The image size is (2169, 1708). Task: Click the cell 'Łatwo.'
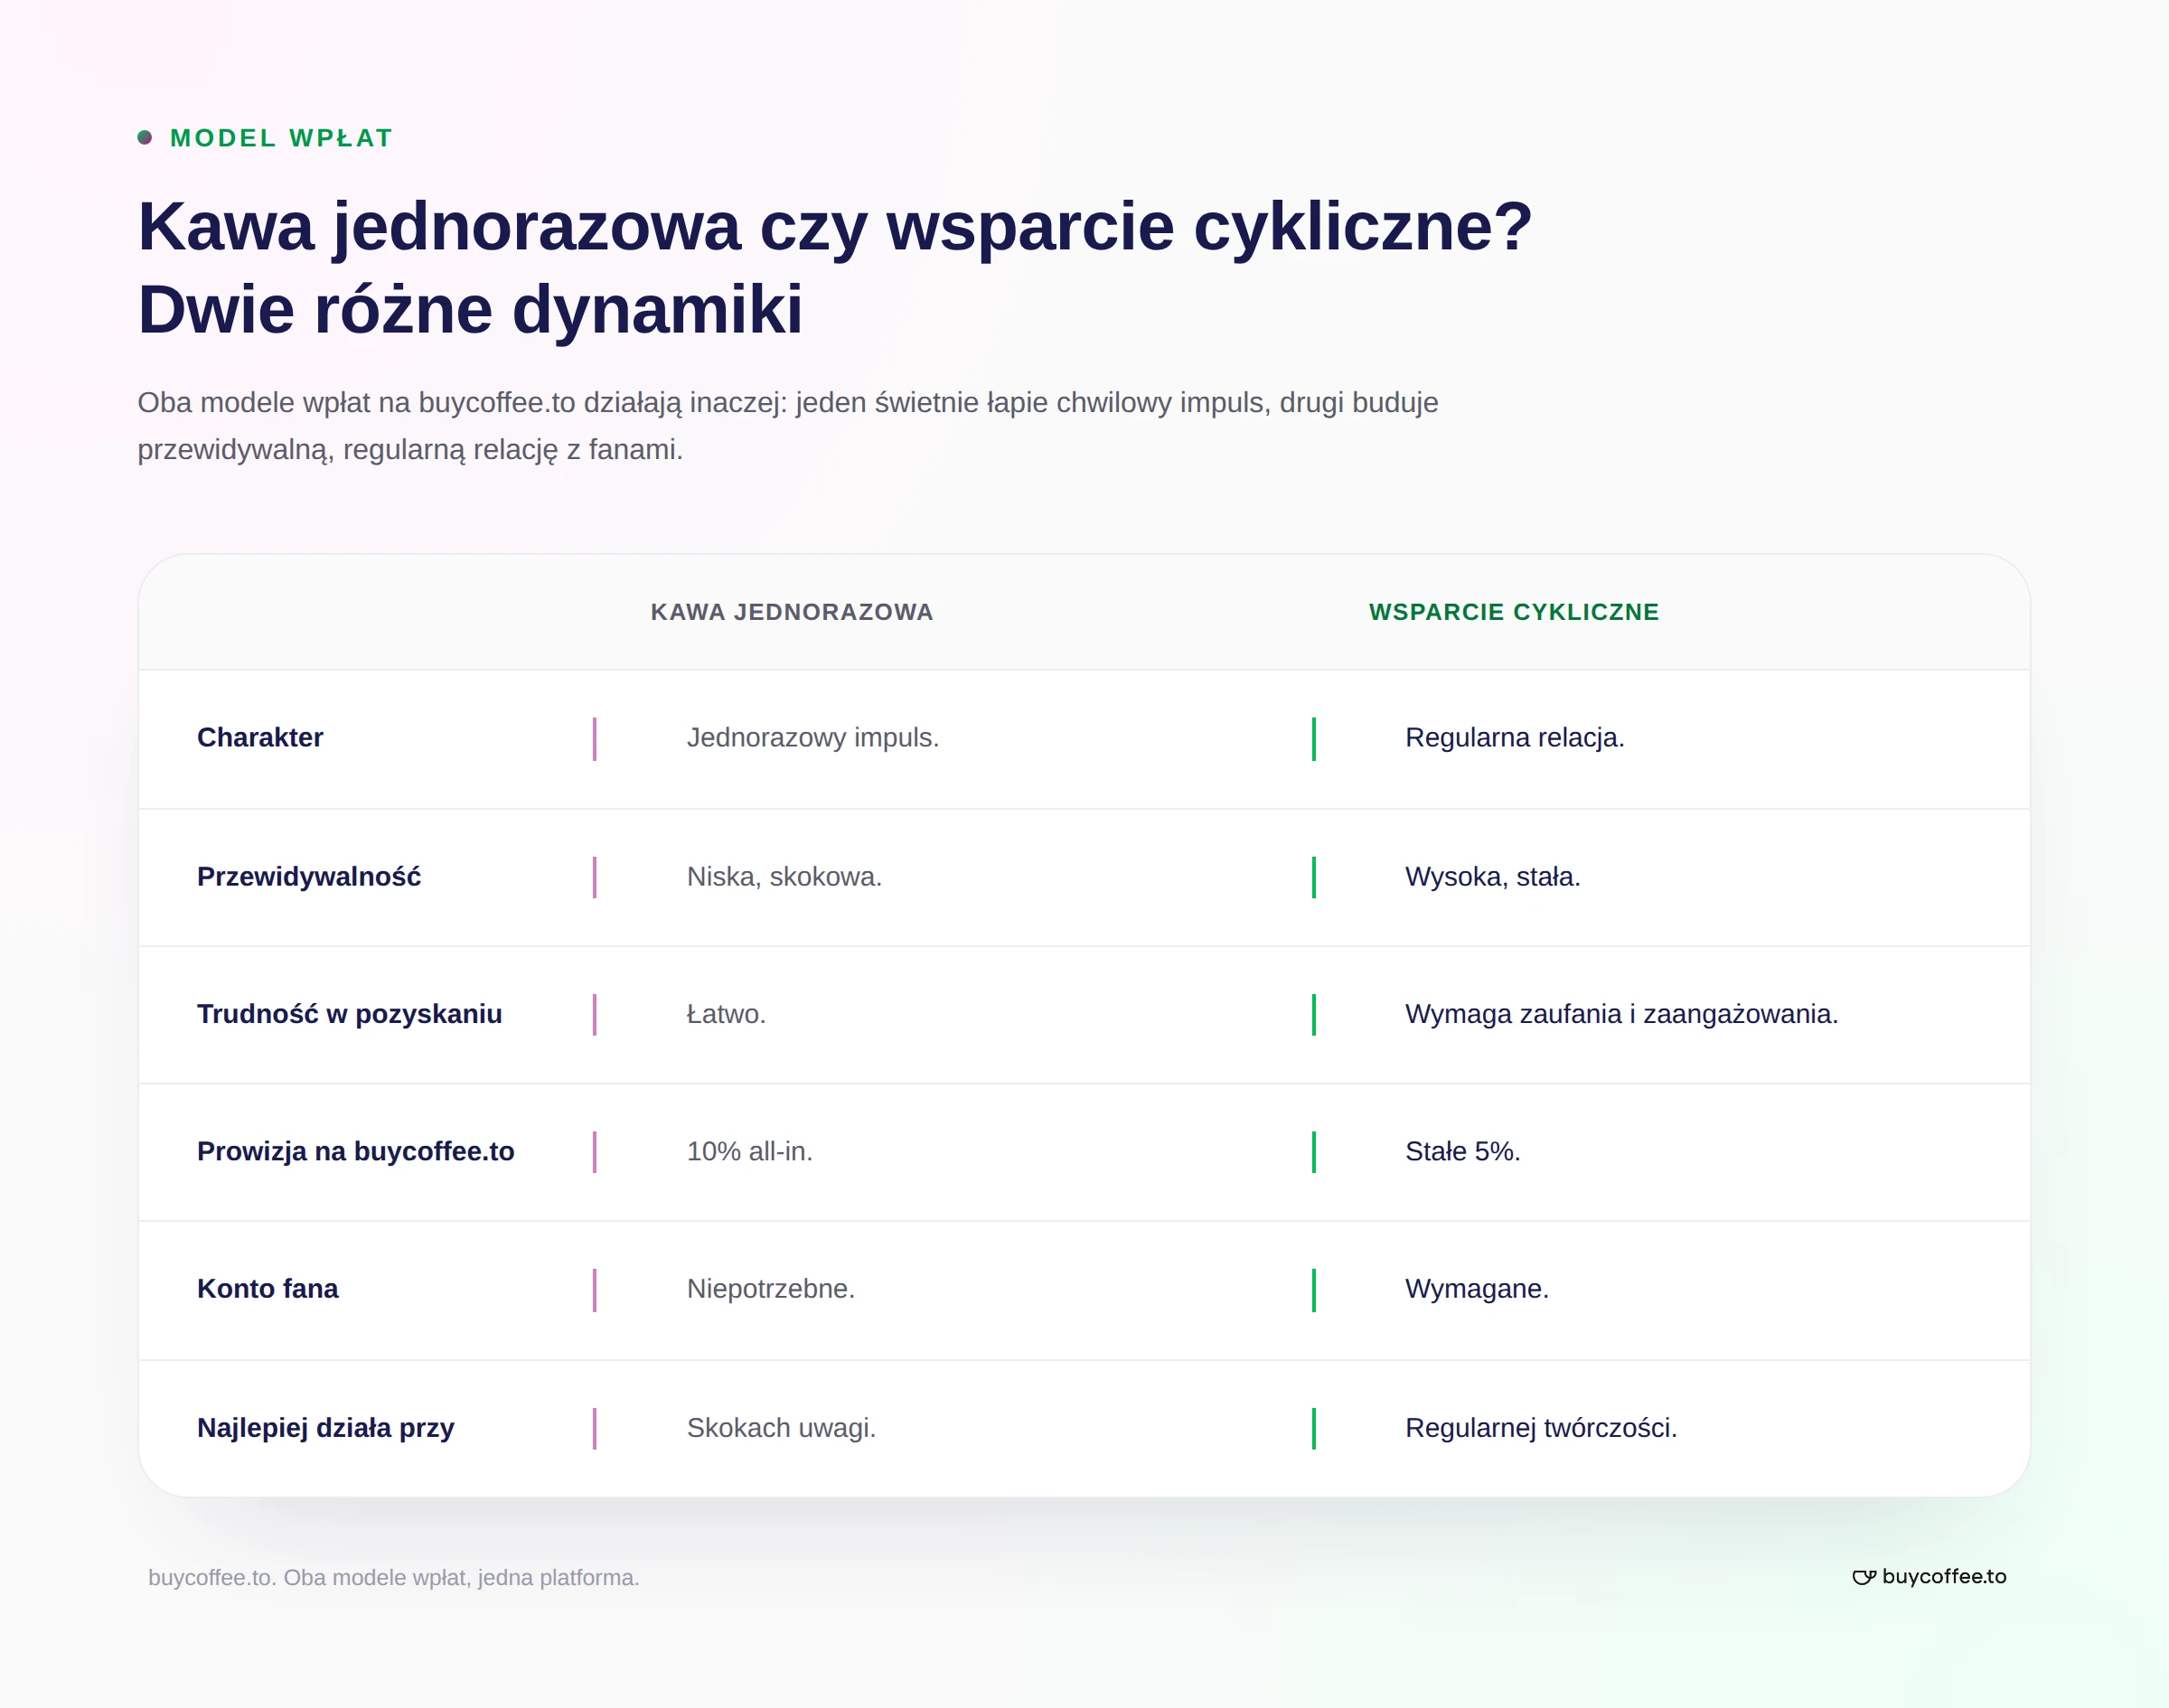click(726, 1014)
